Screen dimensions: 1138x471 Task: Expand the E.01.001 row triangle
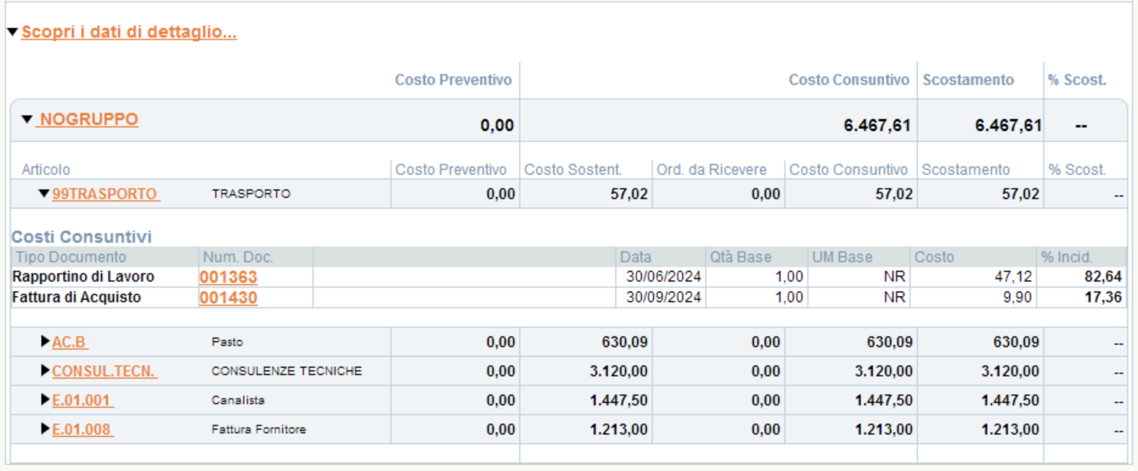click(x=45, y=399)
